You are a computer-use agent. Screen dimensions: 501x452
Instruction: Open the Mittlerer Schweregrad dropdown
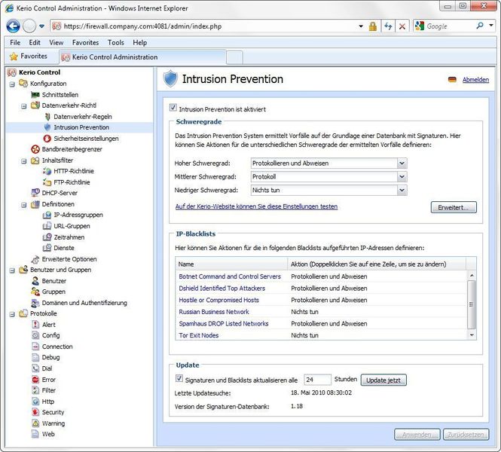coord(402,176)
